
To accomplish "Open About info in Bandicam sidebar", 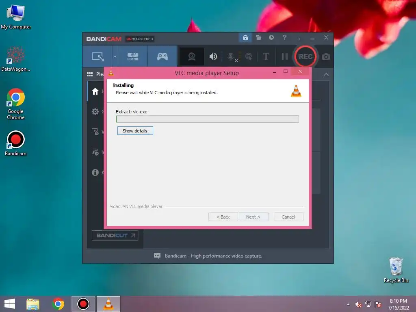I will tap(95, 172).
